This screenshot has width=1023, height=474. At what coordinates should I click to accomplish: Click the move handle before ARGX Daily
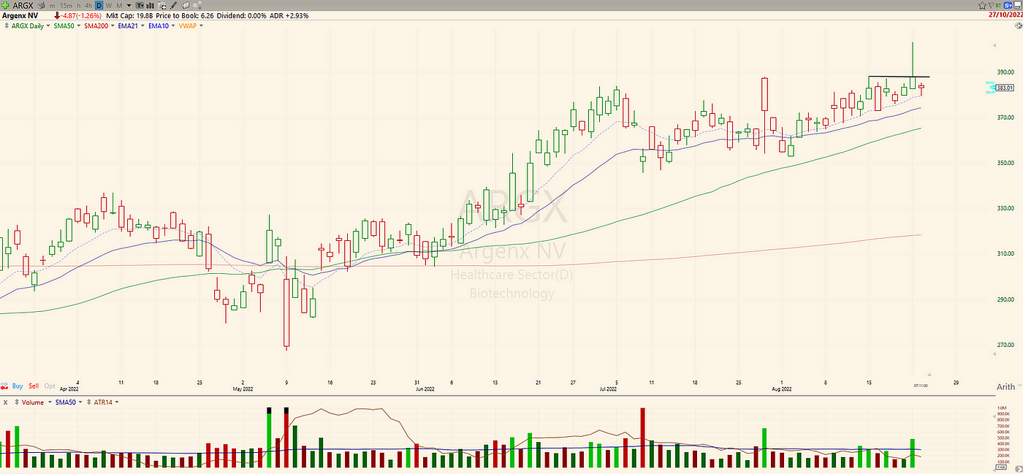pyautogui.click(x=7, y=26)
